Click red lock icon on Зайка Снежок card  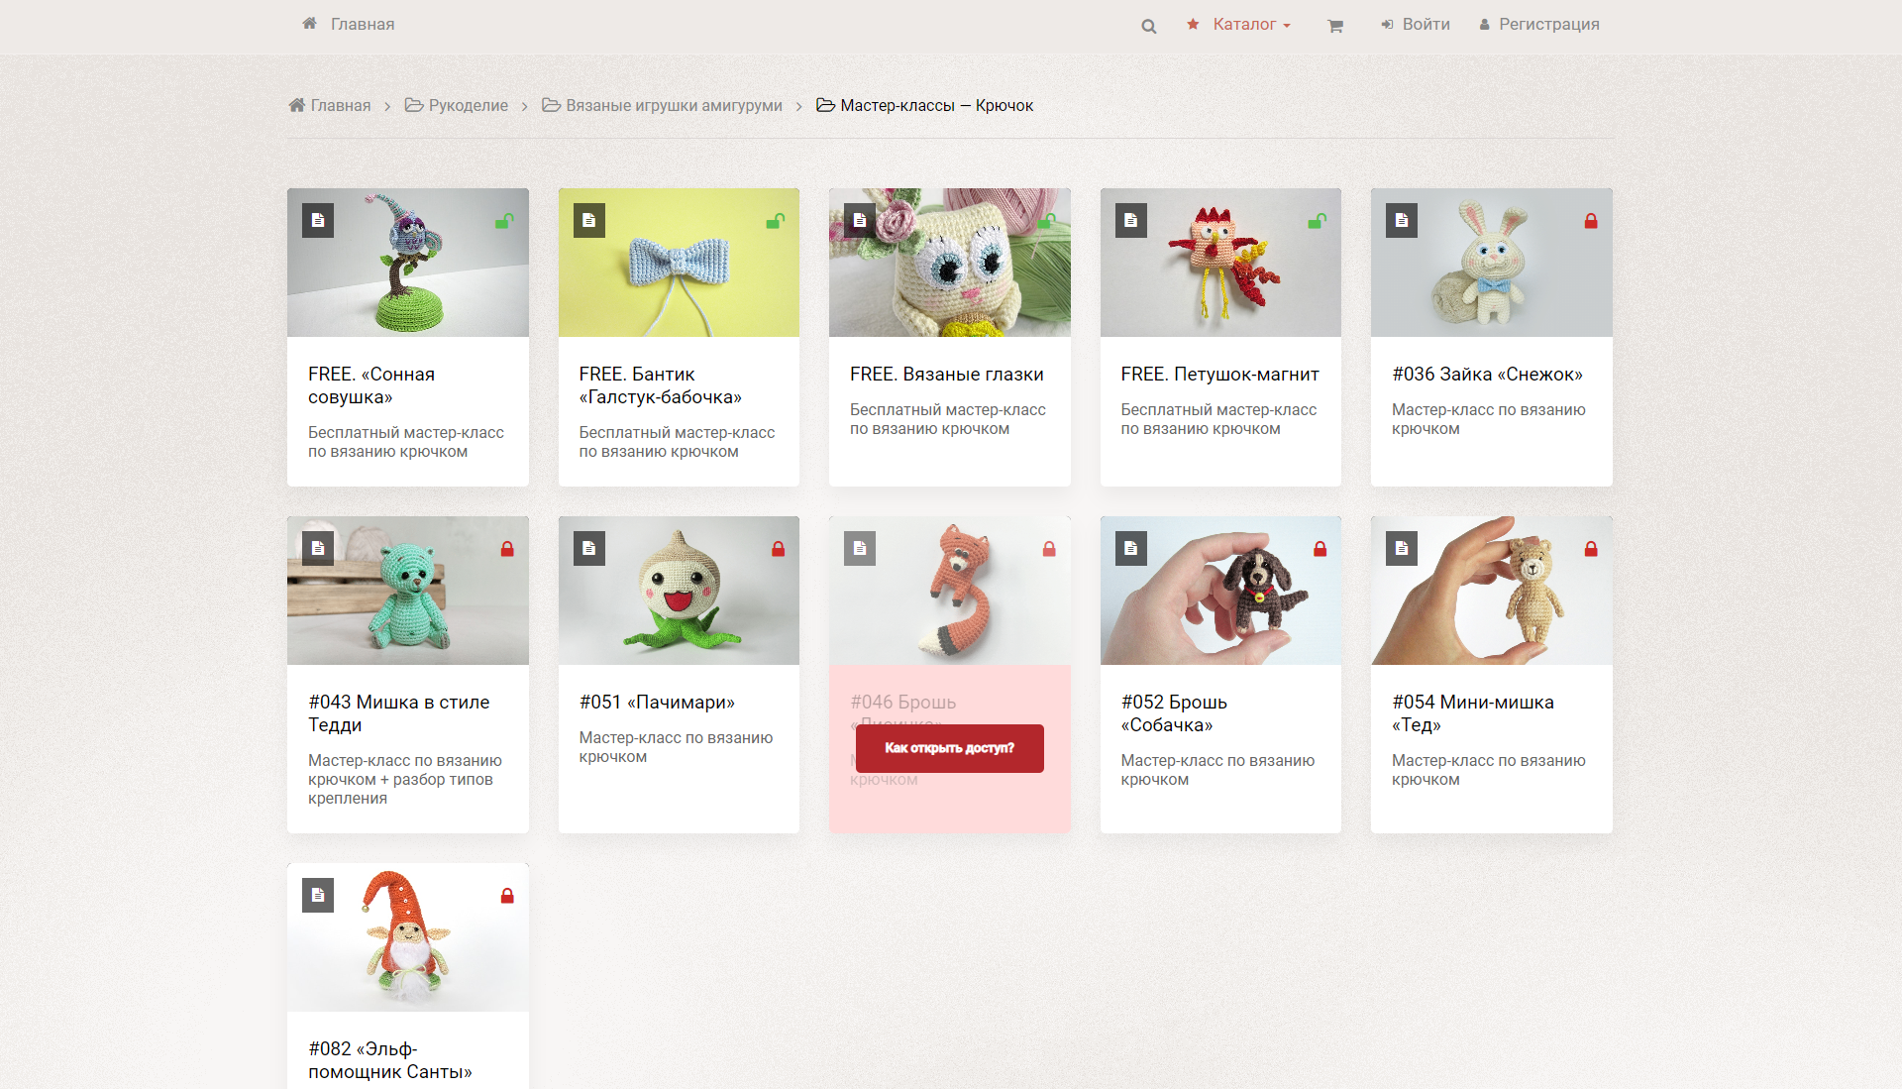pos(1591,221)
